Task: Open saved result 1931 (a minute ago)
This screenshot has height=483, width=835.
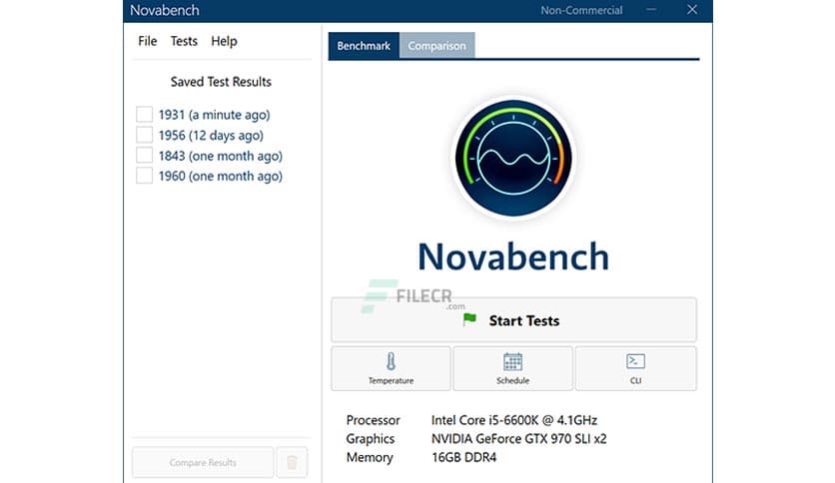Action: pos(214,115)
